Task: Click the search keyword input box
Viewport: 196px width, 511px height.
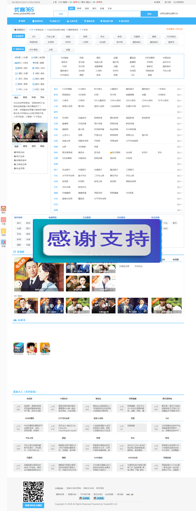Action: (x=104, y=14)
